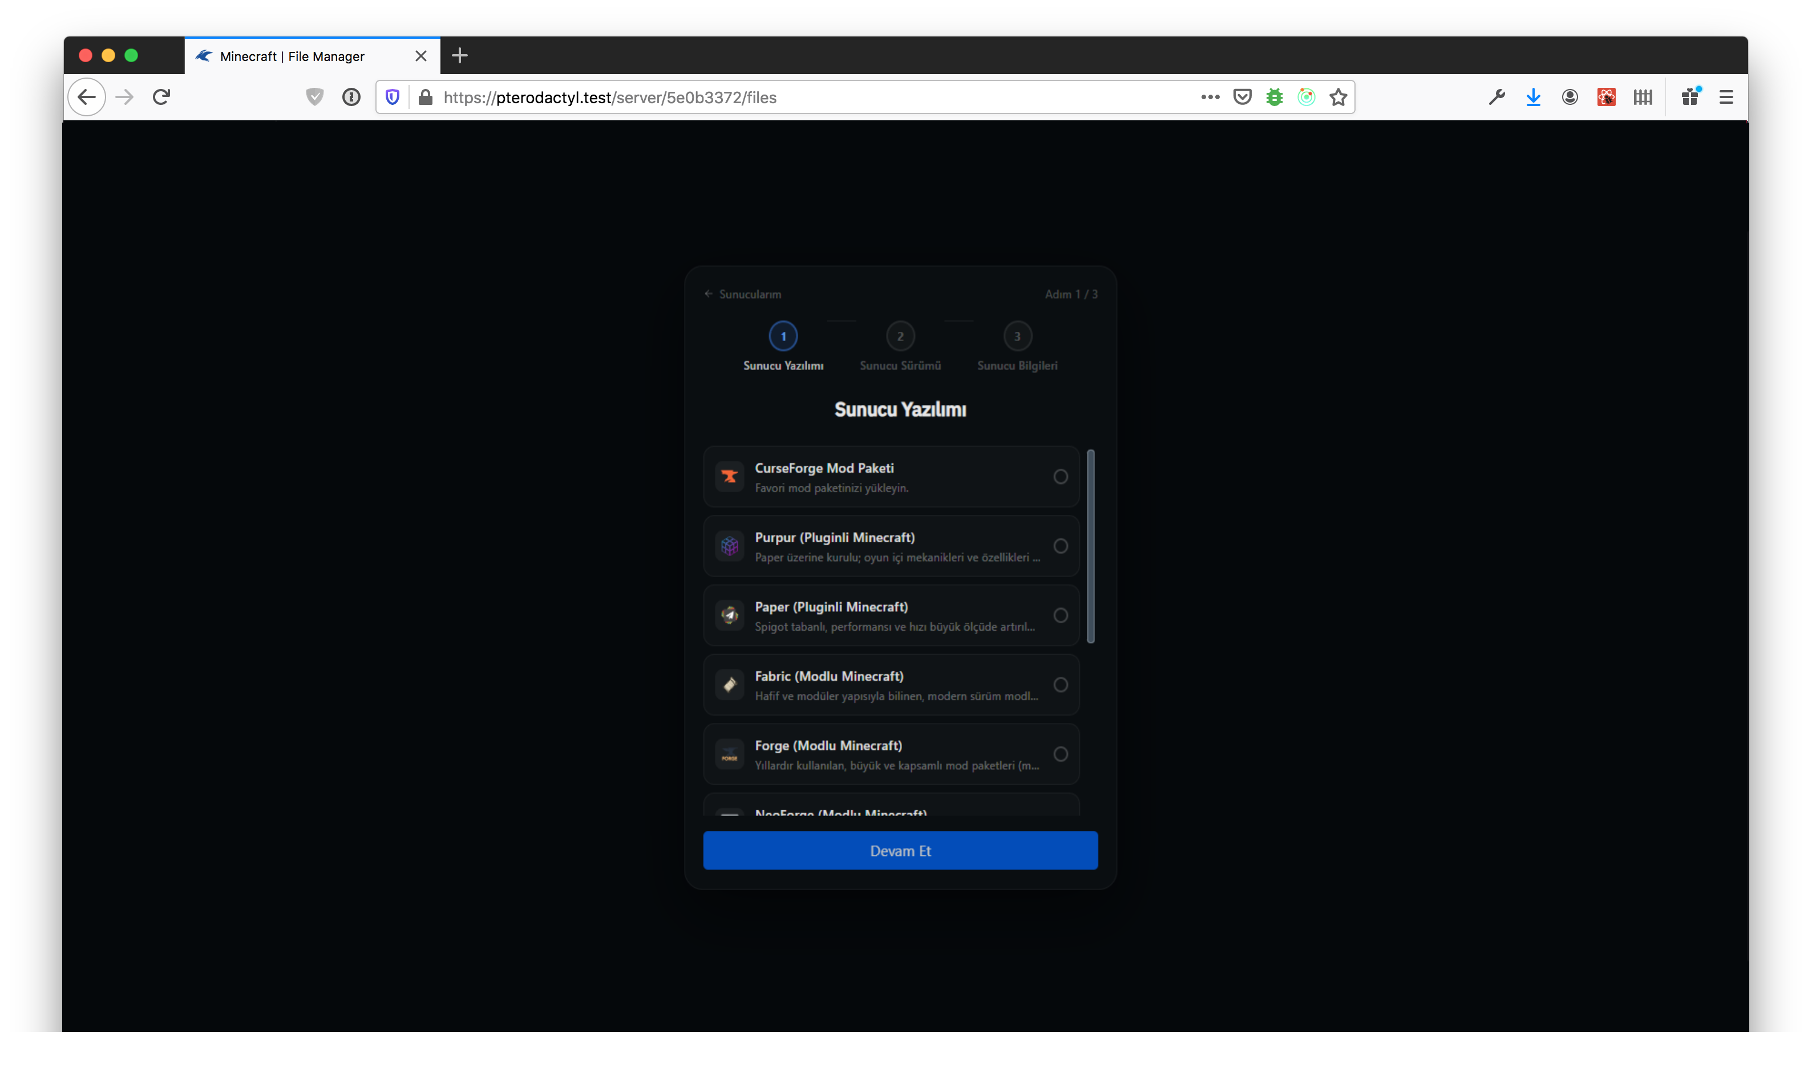This screenshot has height=1088, width=1812.
Task: Select the Fabric (Modlu Minecraft) radio button
Action: click(1061, 685)
